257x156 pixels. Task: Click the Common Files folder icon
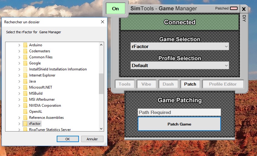click(x=25, y=57)
